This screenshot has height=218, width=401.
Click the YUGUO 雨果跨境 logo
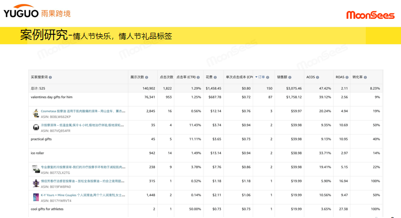coord(37,11)
